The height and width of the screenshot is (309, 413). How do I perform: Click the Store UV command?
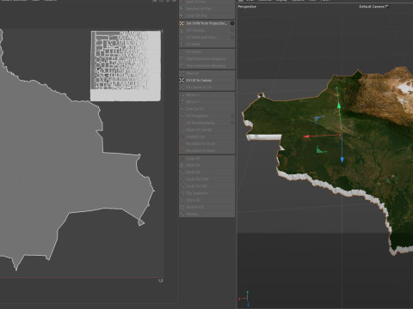point(206,200)
